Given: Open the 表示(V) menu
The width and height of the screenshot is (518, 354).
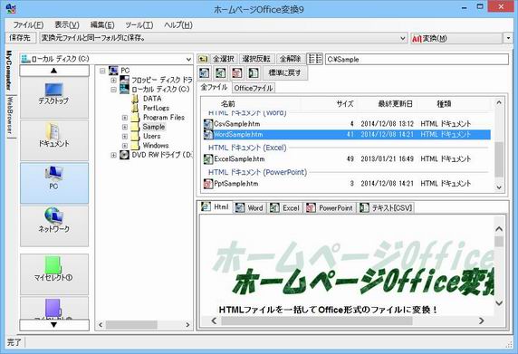Looking at the screenshot, I should 67,24.
